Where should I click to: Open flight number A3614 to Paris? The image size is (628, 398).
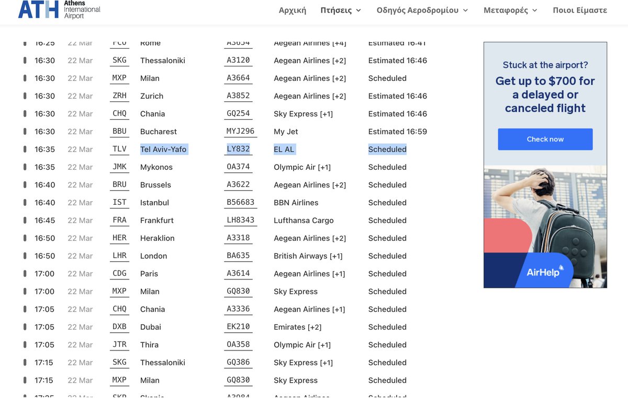pyautogui.click(x=238, y=274)
